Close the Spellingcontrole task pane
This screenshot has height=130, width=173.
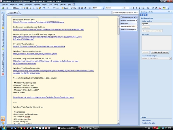coord(171,12)
